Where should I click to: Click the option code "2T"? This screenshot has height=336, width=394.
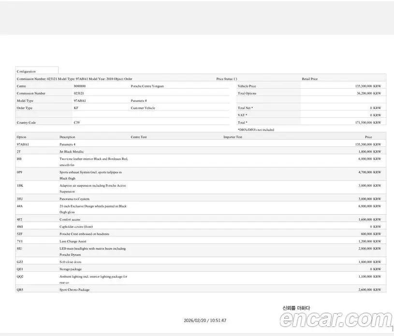(x=19, y=152)
